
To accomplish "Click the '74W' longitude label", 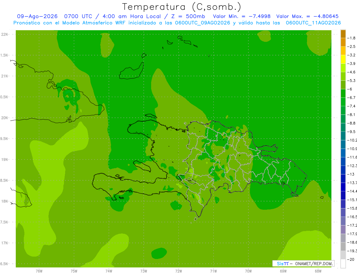I will tap(109, 271).
